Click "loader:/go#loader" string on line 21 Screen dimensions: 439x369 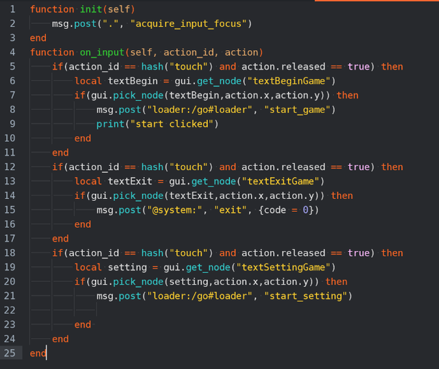point(200,296)
